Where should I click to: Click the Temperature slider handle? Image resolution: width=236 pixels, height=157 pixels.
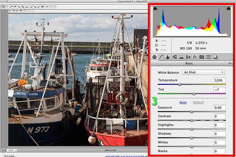[x=180, y=84]
